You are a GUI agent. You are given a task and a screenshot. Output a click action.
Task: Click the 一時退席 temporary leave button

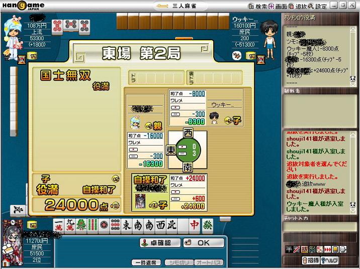pyautogui.click(x=146, y=262)
